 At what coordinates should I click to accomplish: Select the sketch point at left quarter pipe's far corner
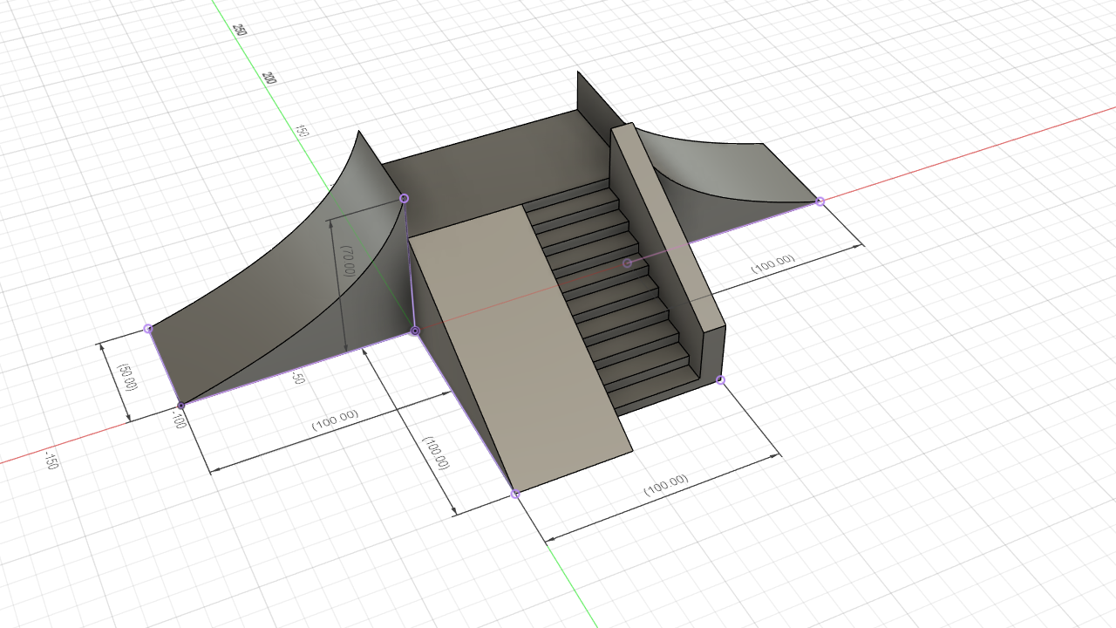[x=148, y=329]
